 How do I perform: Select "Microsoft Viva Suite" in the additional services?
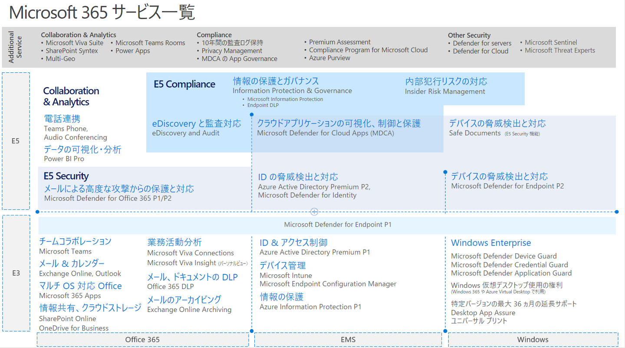[x=75, y=43]
